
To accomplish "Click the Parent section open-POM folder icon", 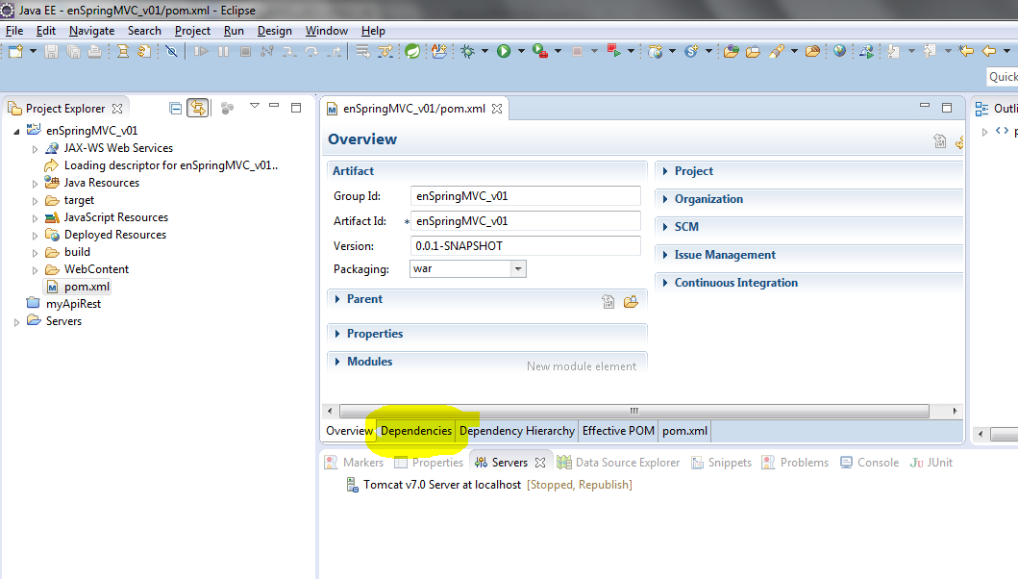I will [631, 301].
